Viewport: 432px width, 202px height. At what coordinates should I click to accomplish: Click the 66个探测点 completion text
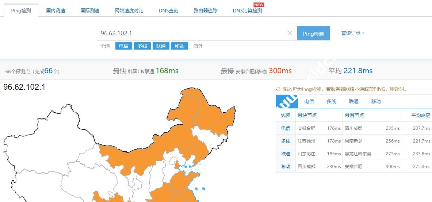pyautogui.click(x=33, y=71)
